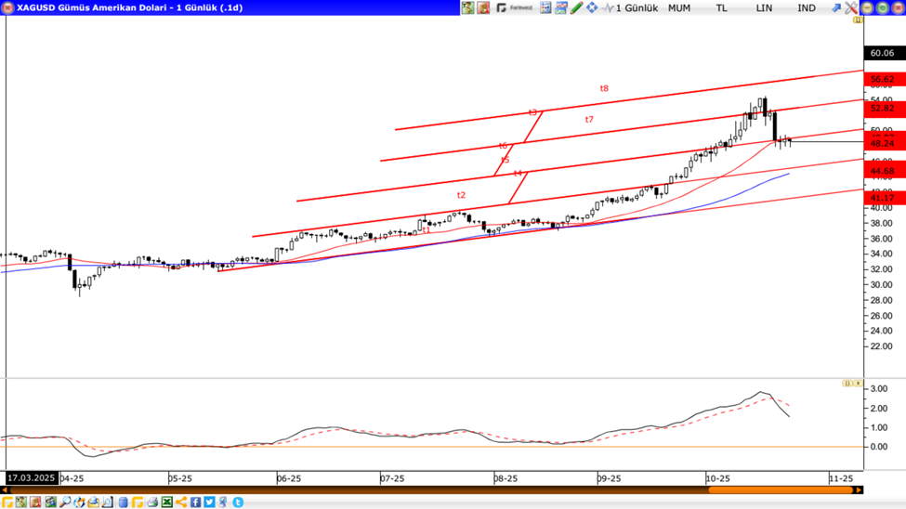Image resolution: width=906 pixels, height=509 pixels.
Task: Toggle the MUM candlestick chart type
Action: click(x=679, y=7)
